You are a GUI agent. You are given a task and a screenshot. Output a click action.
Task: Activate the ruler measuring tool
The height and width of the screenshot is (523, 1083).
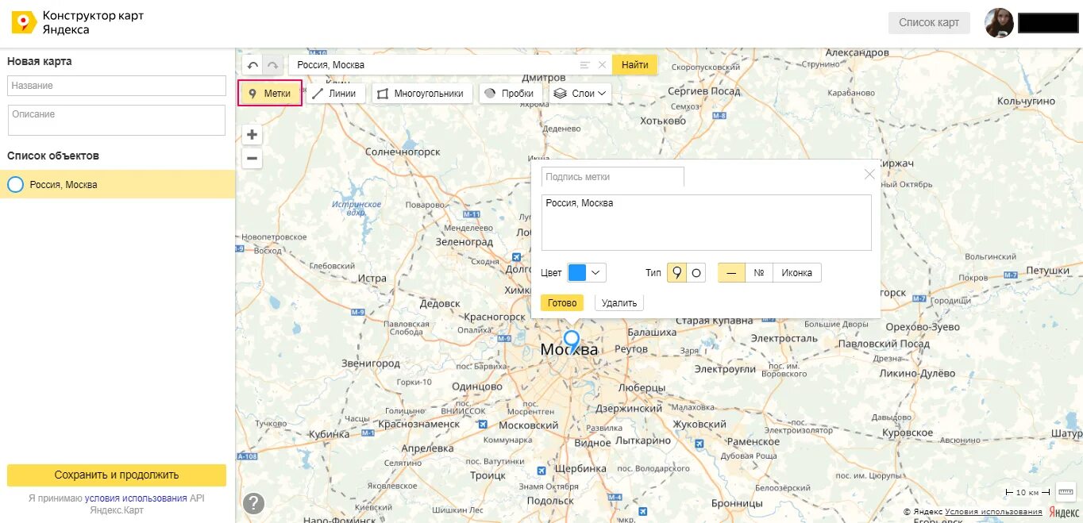(x=1066, y=492)
